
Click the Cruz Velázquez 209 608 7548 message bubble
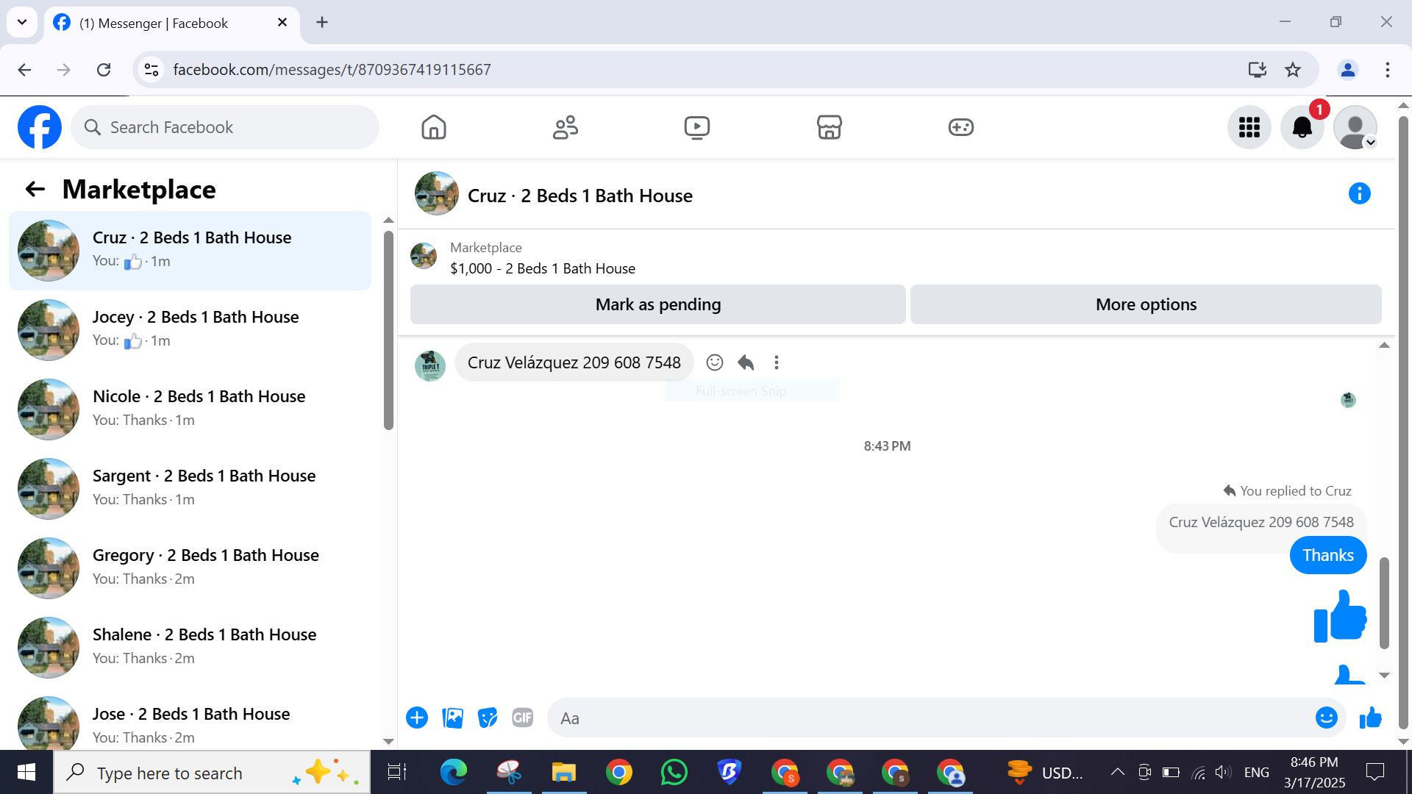click(574, 362)
